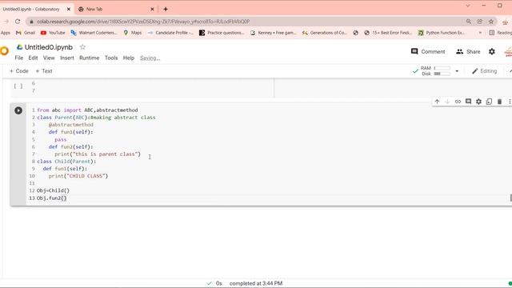Place cursor at end of Obj.fun2() line
Screen dimensions: 512x288
[67, 198]
